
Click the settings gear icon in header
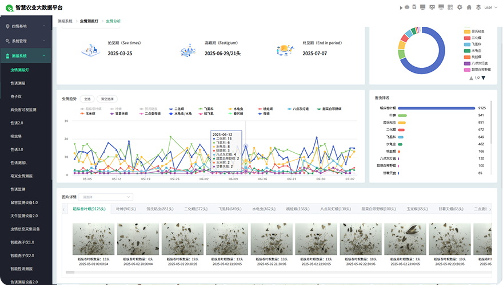click(x=460, y=7)
